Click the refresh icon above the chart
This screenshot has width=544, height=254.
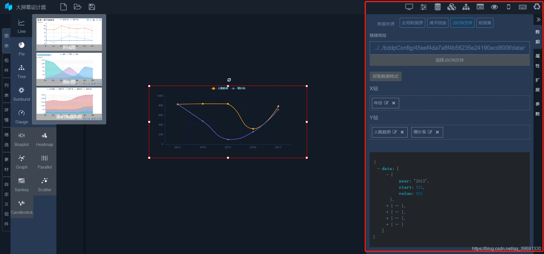coord(229,80)
